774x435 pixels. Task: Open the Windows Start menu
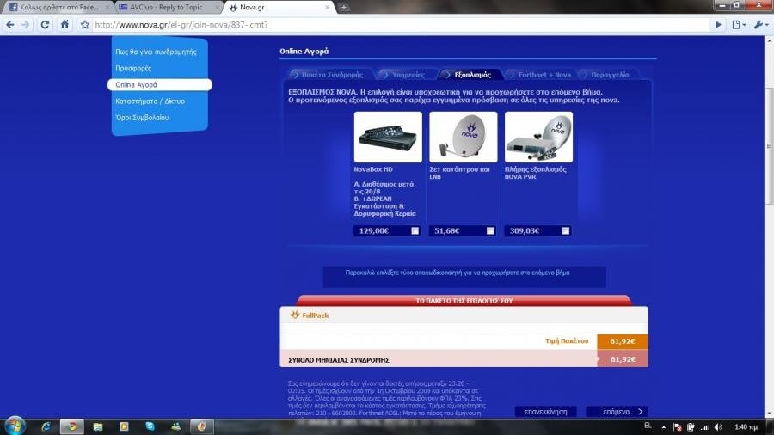coord(15,426)
